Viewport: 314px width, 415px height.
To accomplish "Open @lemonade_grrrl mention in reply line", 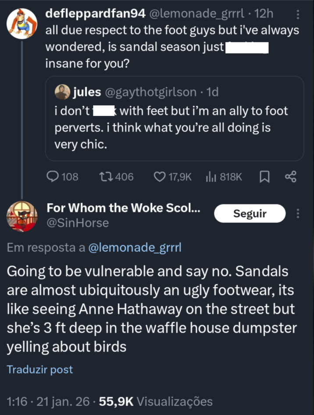I will [135, 248].
